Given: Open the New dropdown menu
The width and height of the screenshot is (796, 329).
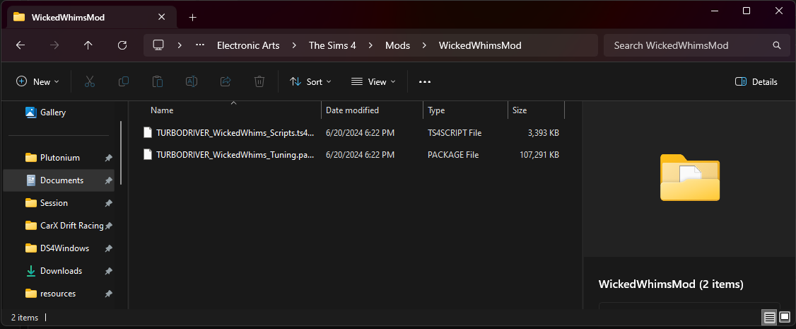Looking at the screenshot, I should tap(38, 82).
